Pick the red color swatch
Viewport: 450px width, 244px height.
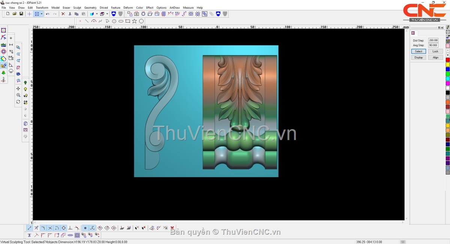447,60
